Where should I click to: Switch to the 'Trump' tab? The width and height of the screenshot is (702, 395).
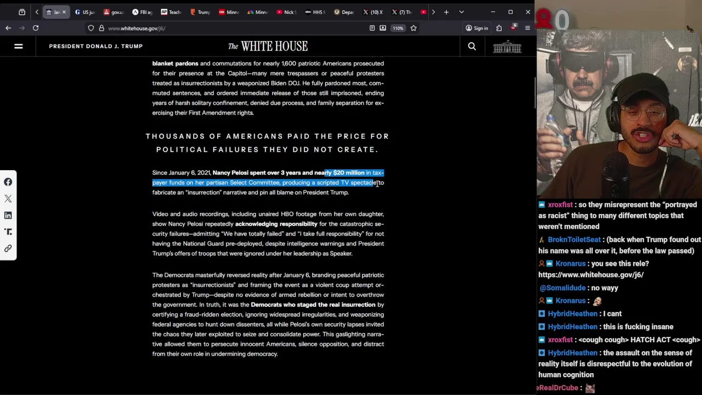tap(200, 12)
